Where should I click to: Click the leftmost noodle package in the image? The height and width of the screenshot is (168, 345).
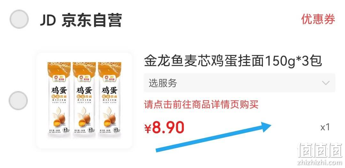59,100
